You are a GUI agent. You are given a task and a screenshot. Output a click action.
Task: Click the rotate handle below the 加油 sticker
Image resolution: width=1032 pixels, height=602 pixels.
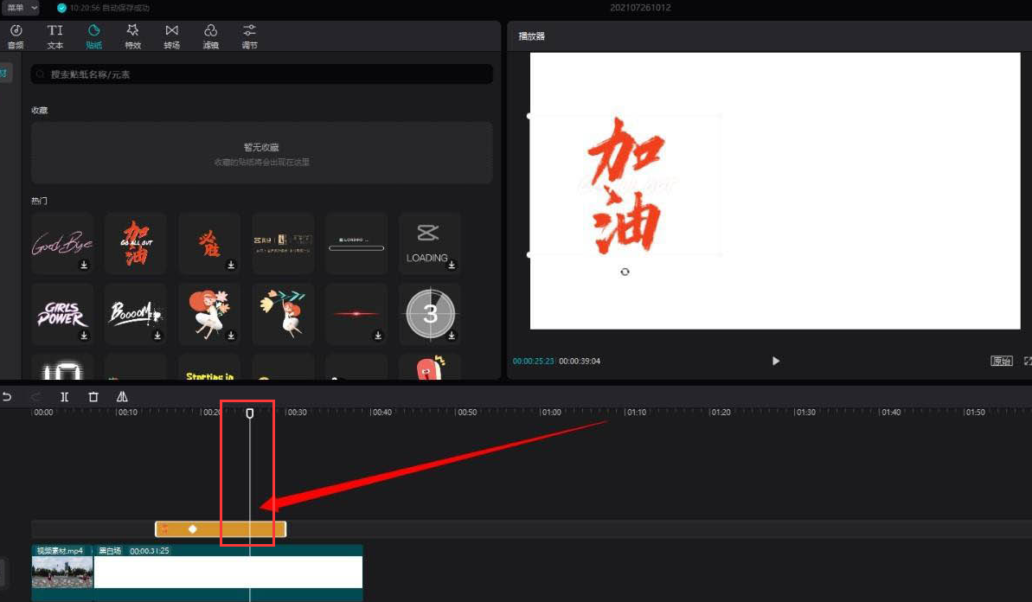(625, 272)
